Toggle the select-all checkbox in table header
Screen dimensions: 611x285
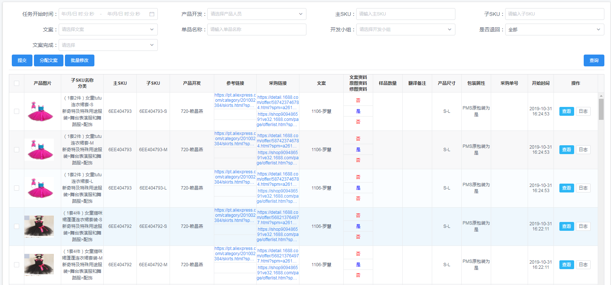(x=17, y=83)
